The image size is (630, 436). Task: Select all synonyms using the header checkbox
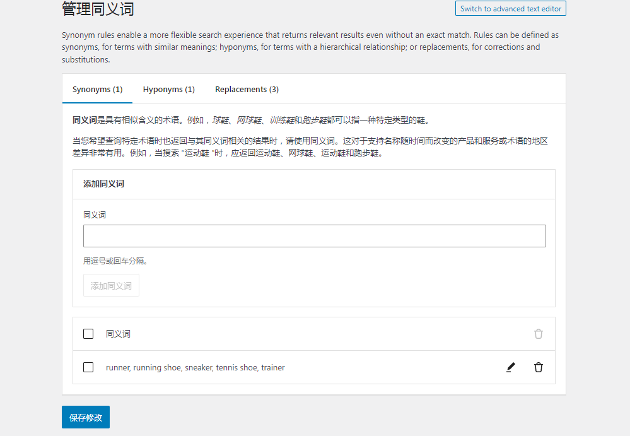pos(88,333)
